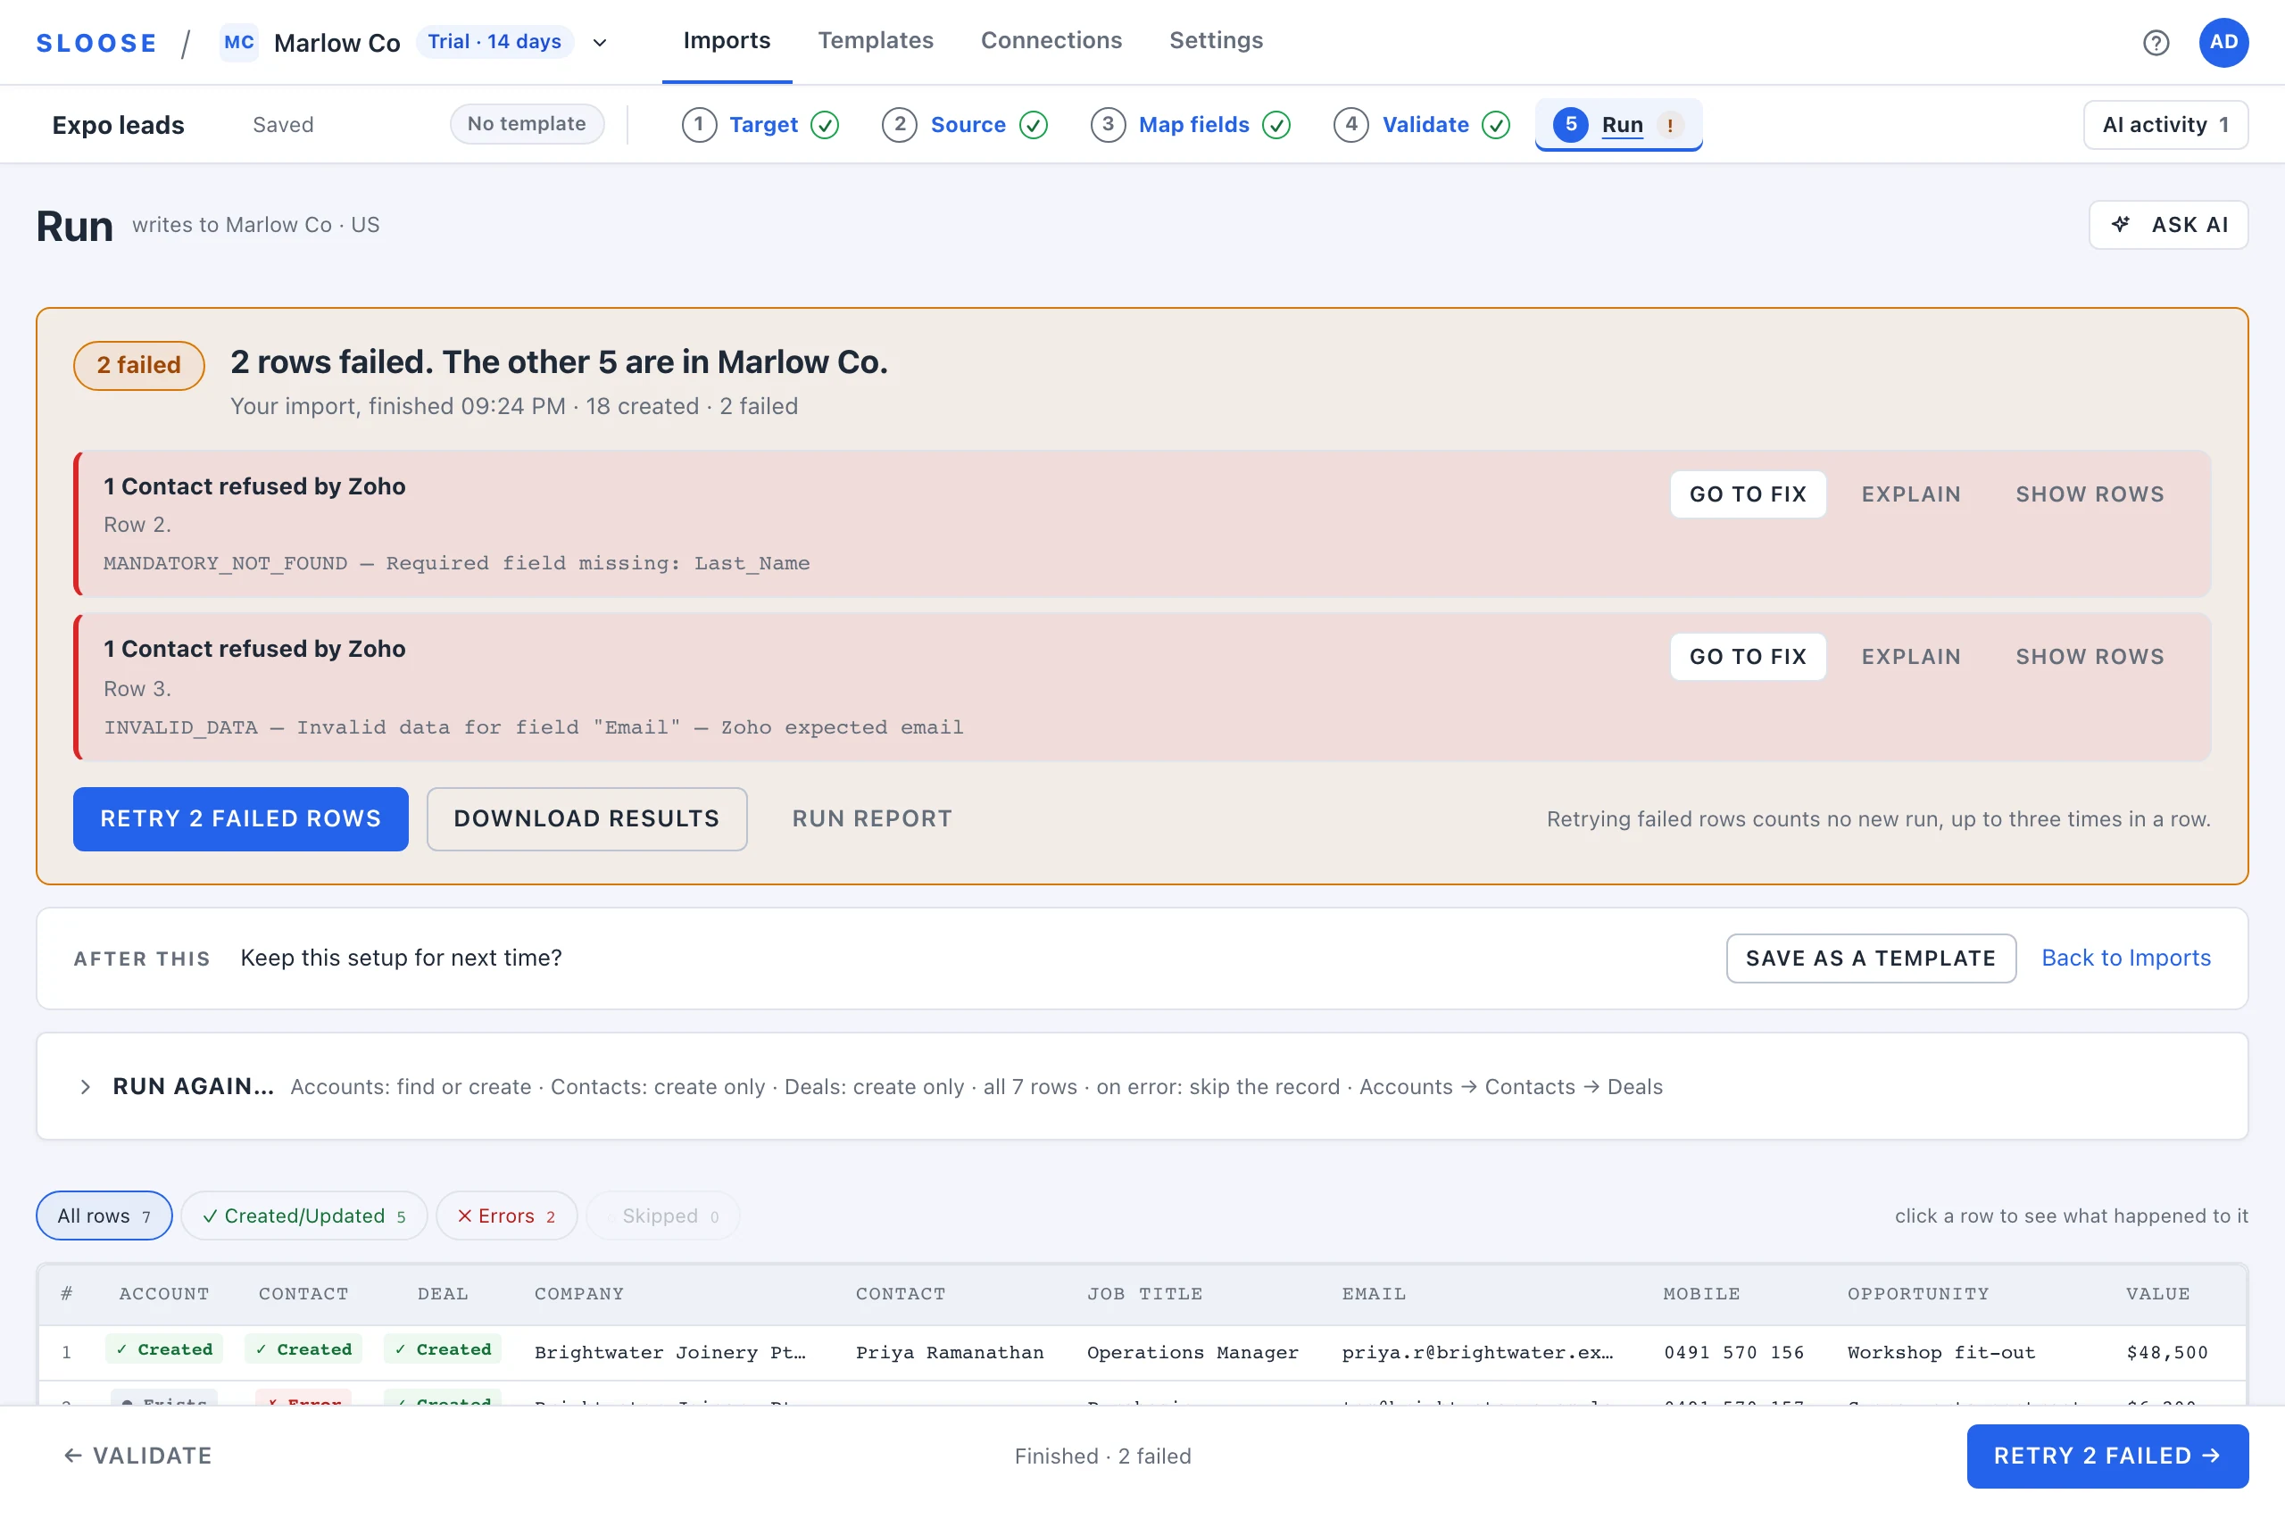Image resolution: width=2285 pixels, height=1535 pixels.
Task: Click Go to Fix for Row 3
Action: point(1748,657)
